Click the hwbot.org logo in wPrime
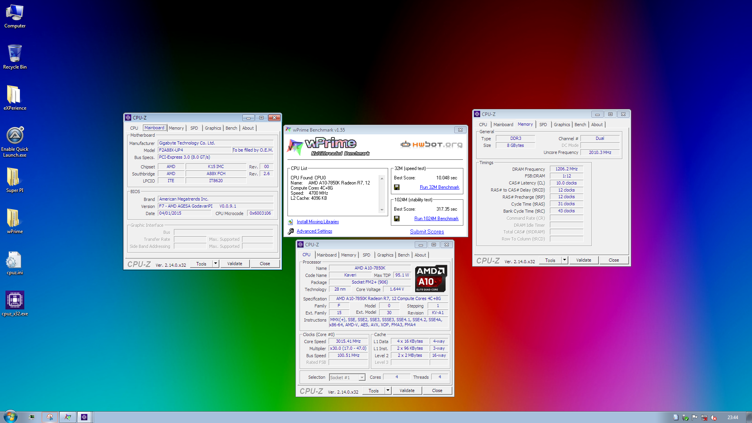The height and width of the screenshot is (423, 752). [x=431, y=145]
